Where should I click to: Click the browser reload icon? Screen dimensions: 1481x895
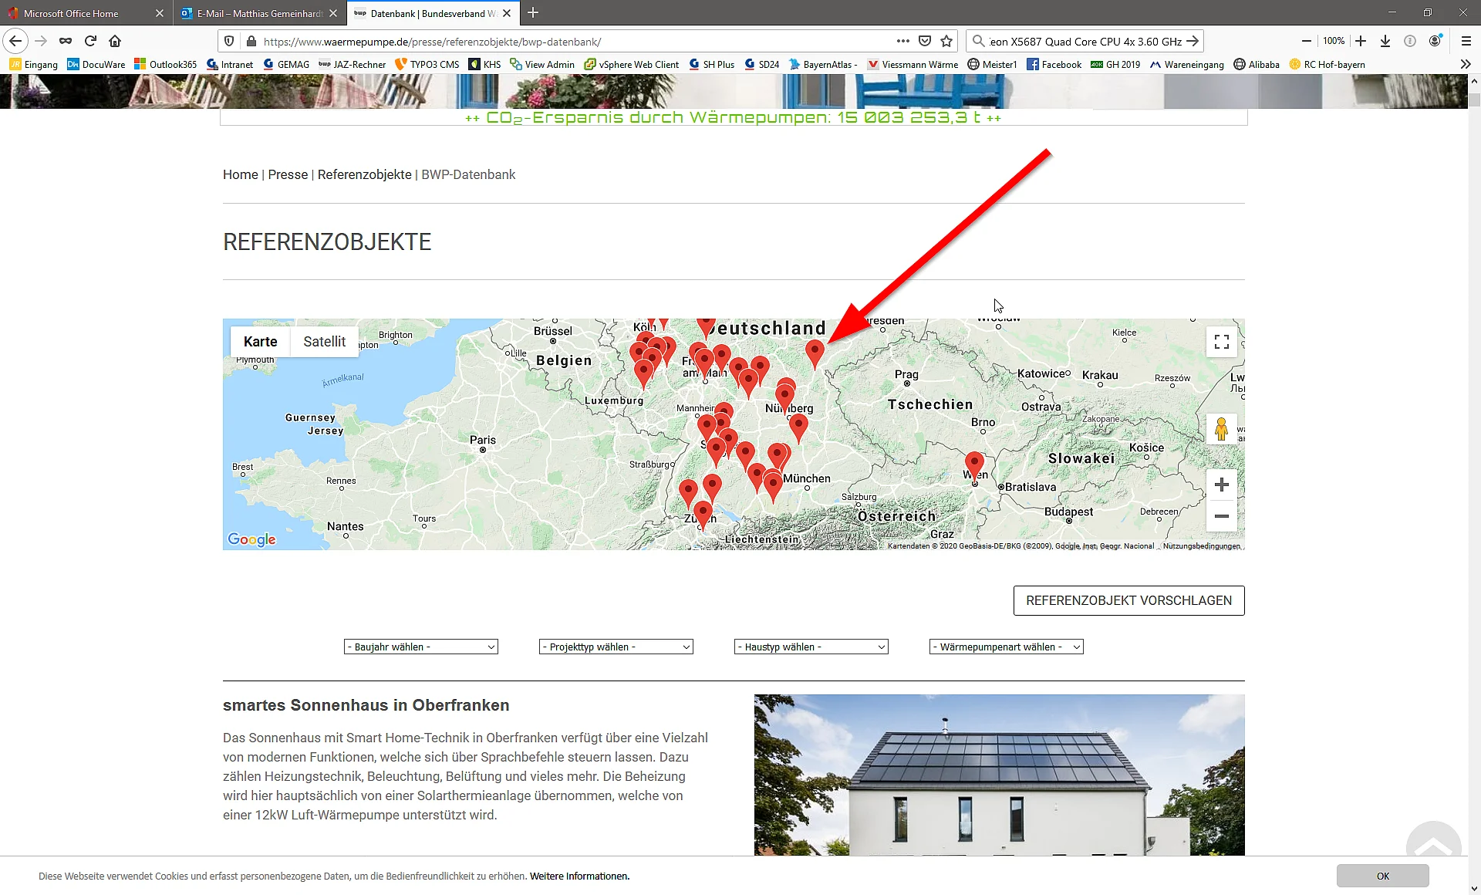pos(90,41)
